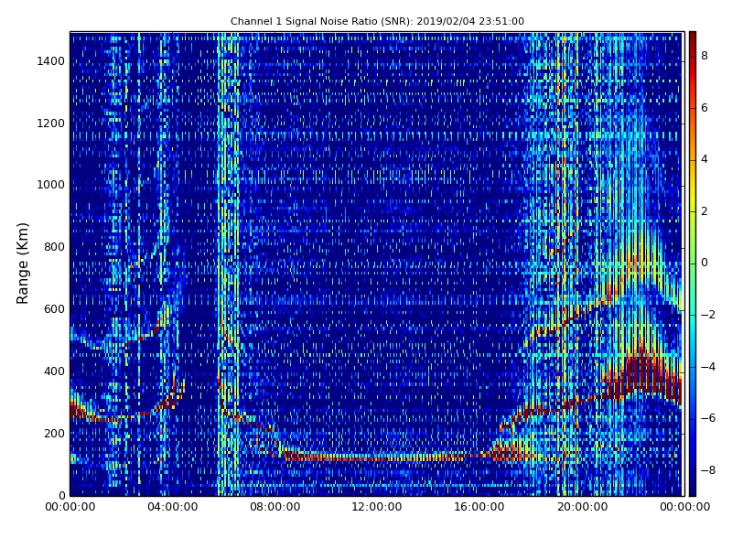732x549 pixels.
Task: Click the 600 range tick label
Action: pos(54,309)
